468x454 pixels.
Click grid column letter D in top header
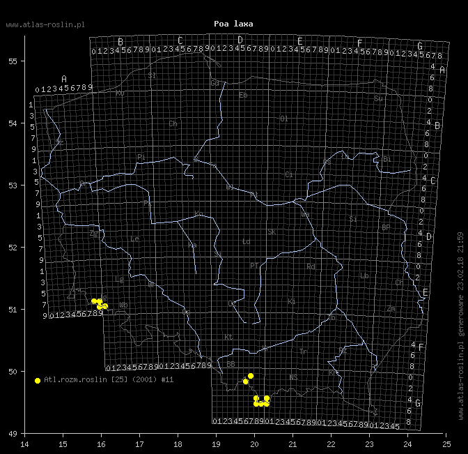[x=240, y=40]
